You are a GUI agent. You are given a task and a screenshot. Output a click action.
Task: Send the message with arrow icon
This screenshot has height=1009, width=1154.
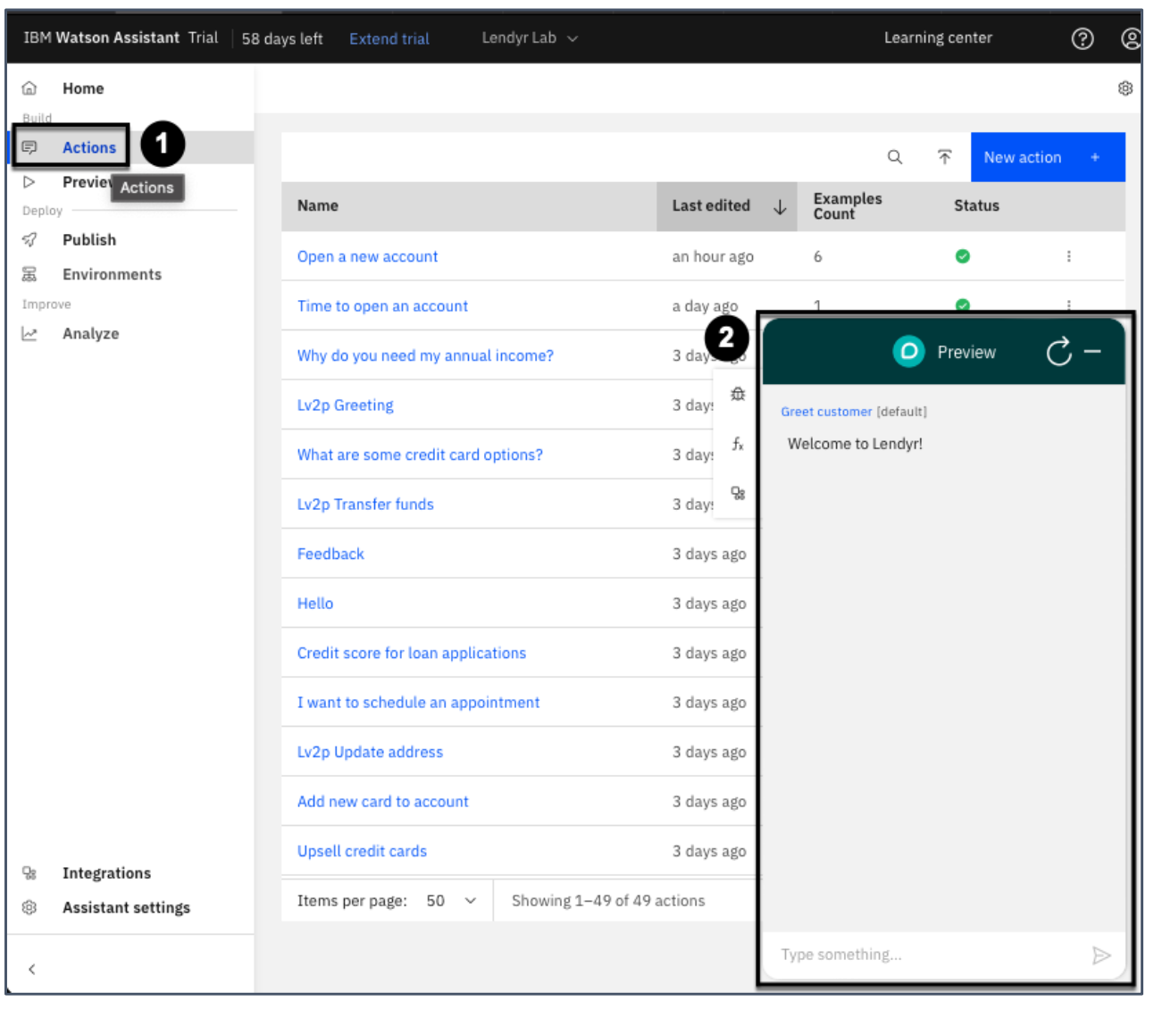1101,955
